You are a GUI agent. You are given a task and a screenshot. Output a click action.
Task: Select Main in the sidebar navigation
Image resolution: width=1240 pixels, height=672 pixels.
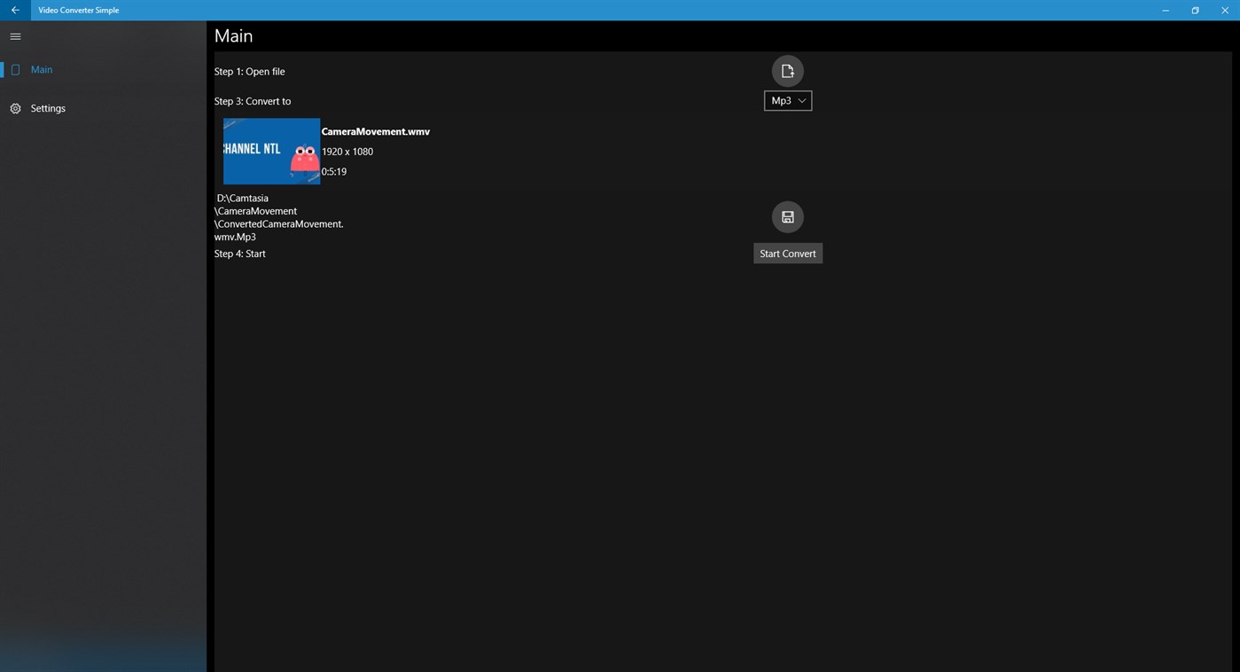41,69
